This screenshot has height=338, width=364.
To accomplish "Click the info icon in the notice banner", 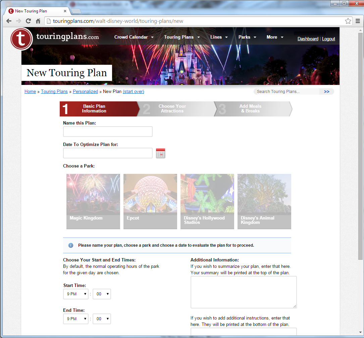I will pos(71,245).
